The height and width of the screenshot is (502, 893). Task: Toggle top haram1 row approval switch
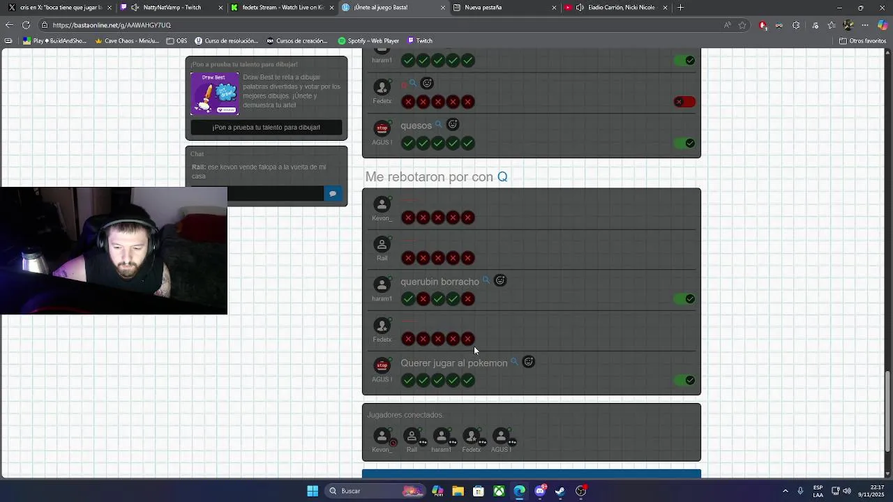click(684, 61)
